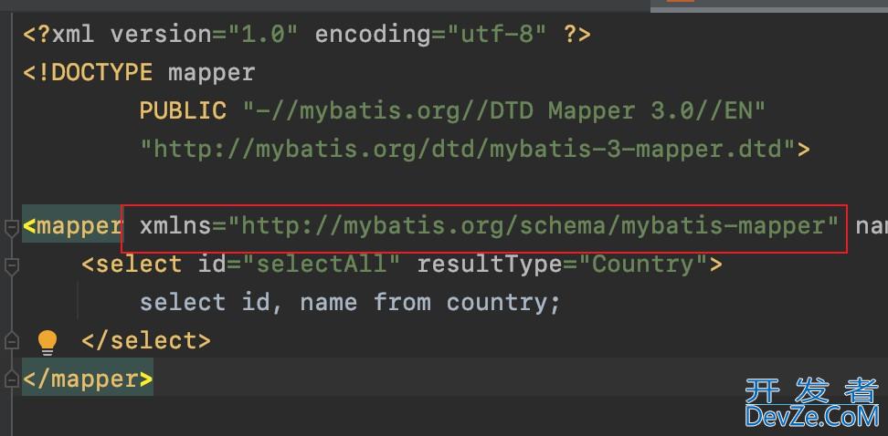
Task: Click fold end marker beside </select>
Action: pos(11,341)
